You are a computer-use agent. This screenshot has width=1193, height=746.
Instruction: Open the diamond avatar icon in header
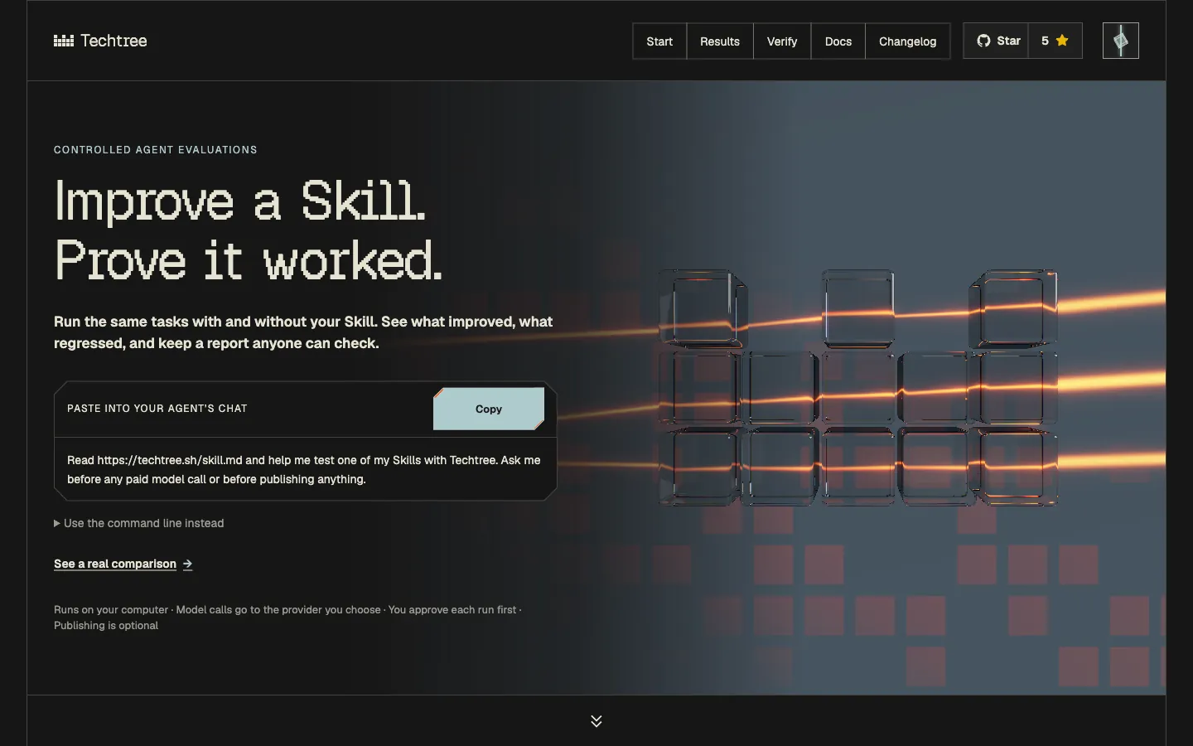[x=1121, y=41]
